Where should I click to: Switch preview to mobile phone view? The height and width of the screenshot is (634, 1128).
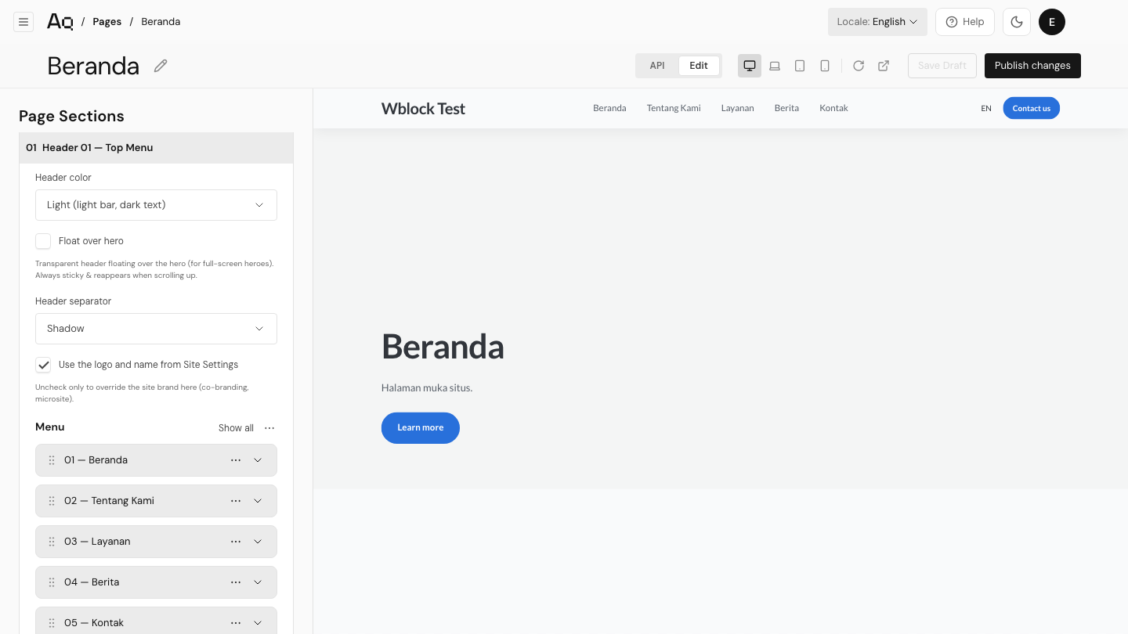pos(825,66)
